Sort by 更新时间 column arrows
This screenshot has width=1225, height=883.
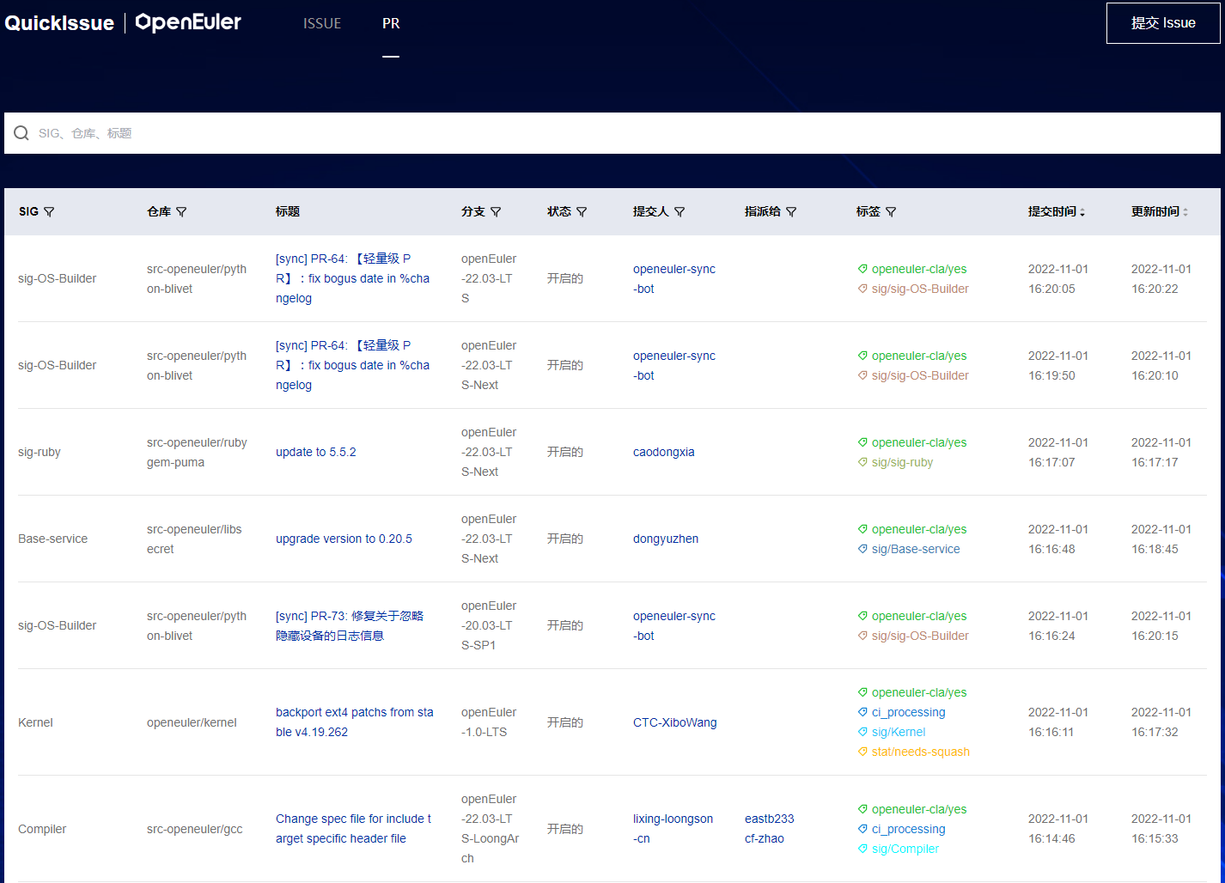1185,212
